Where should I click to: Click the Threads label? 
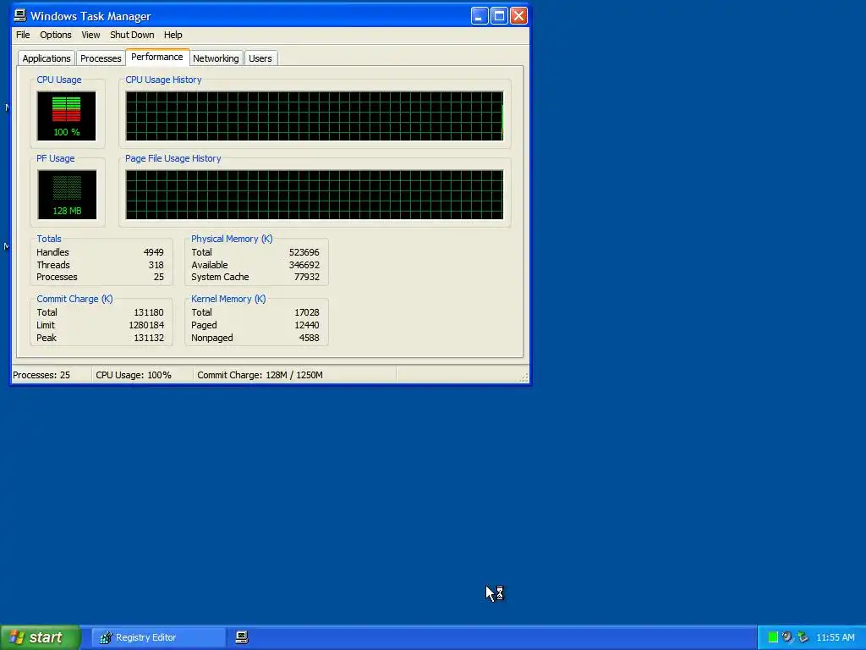(53, 265)
